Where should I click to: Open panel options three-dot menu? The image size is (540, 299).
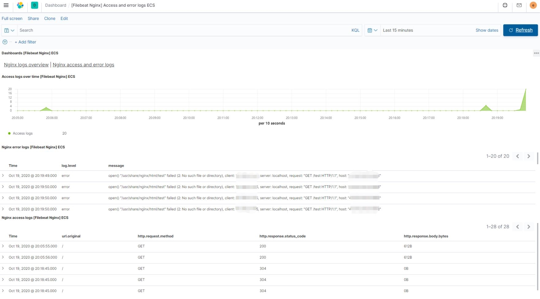pos(536,53)
